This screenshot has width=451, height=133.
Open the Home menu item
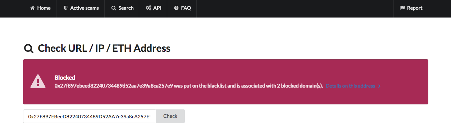pyautogui.click(x=40, y=8)
